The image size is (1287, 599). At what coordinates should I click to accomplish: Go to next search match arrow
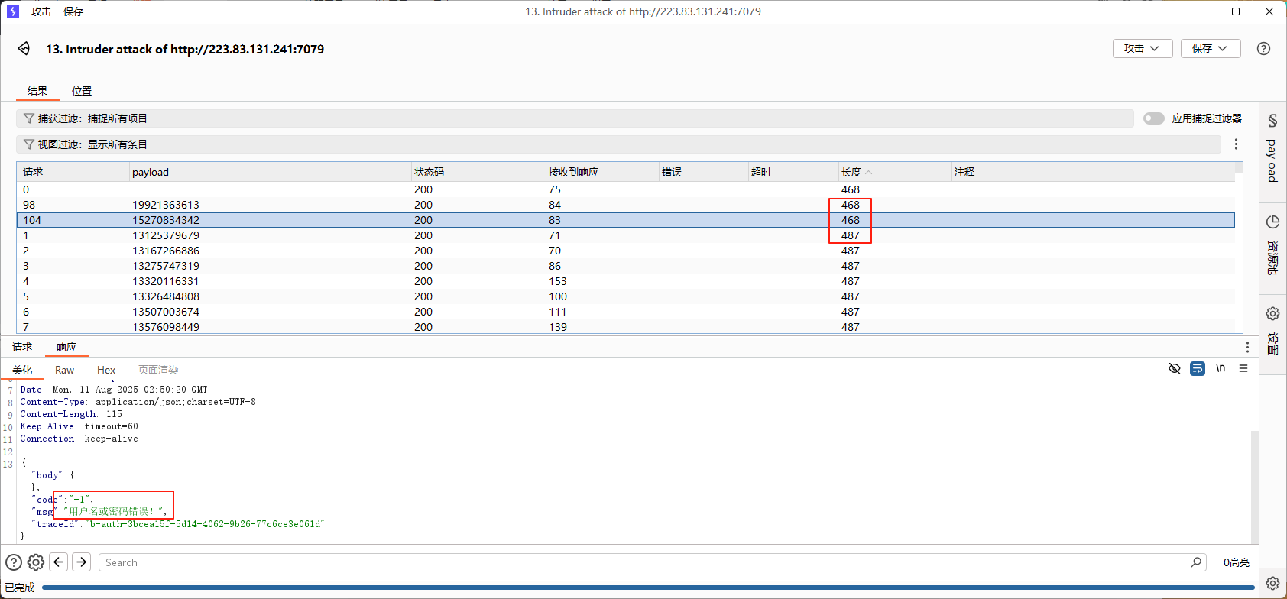[x=82, y=562]
